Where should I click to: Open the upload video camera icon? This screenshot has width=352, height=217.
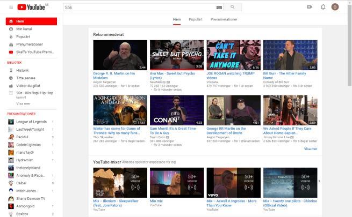(x=310, y=7)
